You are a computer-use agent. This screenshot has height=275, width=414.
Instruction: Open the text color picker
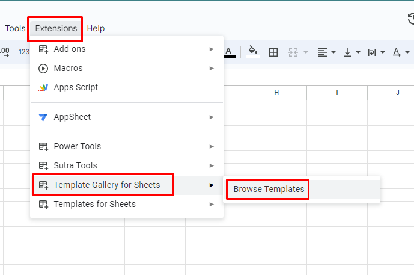229,52
